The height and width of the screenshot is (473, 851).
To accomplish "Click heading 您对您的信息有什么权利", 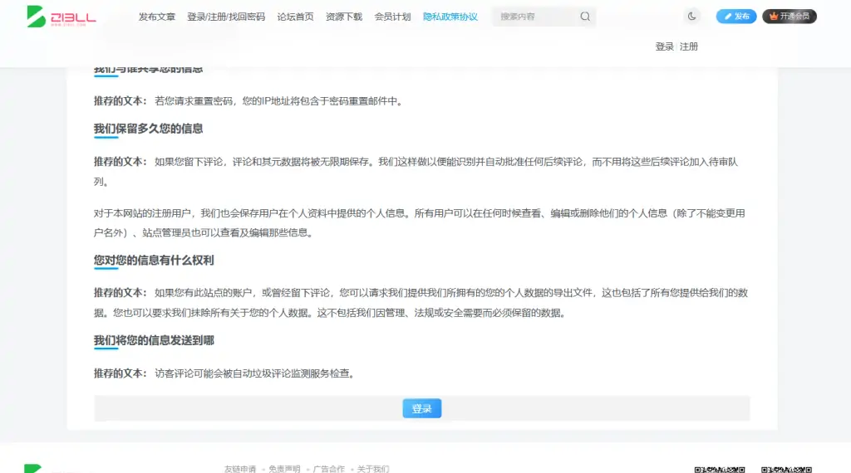I will (154, 260).
